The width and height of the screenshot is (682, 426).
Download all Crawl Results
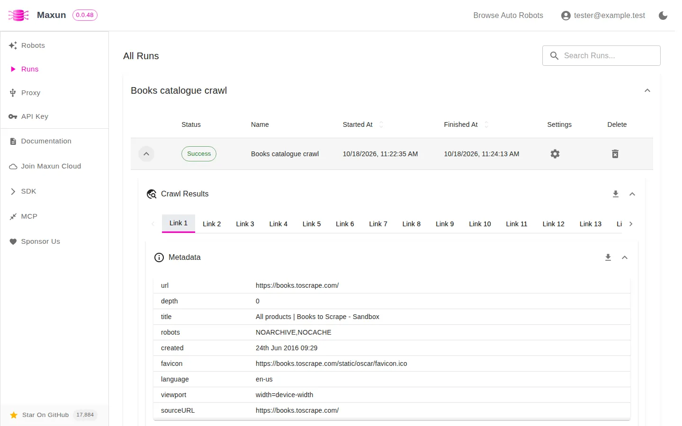click(616, 194)
